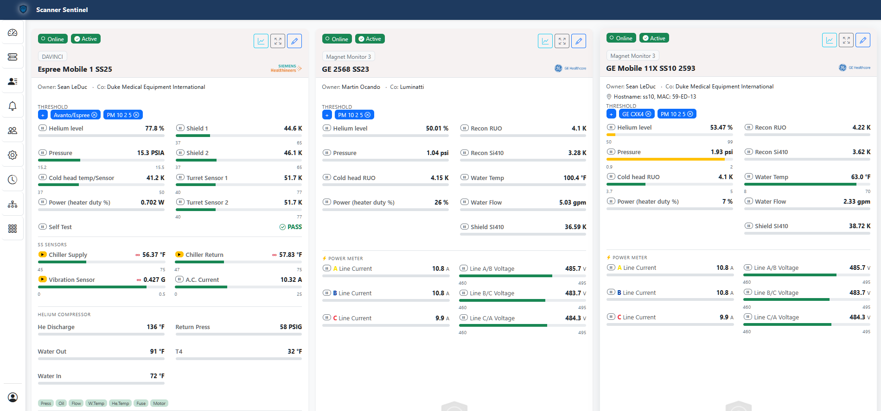This screenshot has width=881, height=411.
Task: Click the Motor compressor tag
Action: coord(159,404)
